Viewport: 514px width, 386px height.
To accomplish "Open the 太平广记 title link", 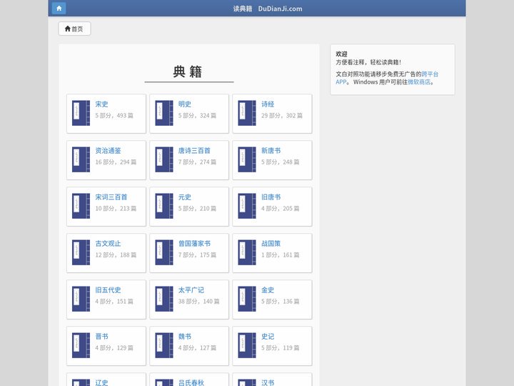I will (x=191, y=289).
